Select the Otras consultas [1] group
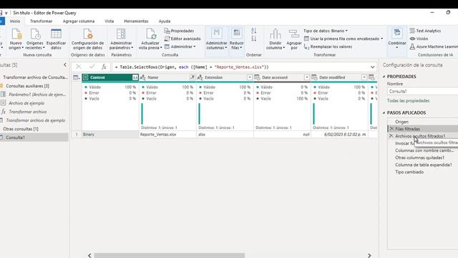The width and height of the screenshot is (458, 258). pos(21,129)
